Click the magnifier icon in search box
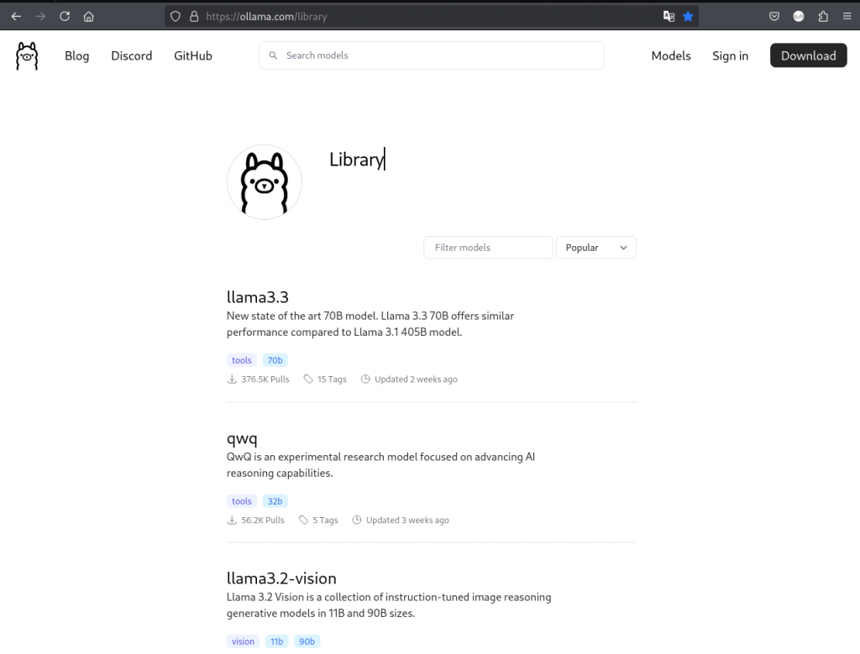860x654 pixels. 273,55
